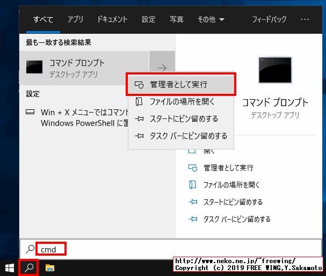326x276 pixels.
Task: Click the shield icon in context menu 管理者として実行
Action: [x=139, y=85]
